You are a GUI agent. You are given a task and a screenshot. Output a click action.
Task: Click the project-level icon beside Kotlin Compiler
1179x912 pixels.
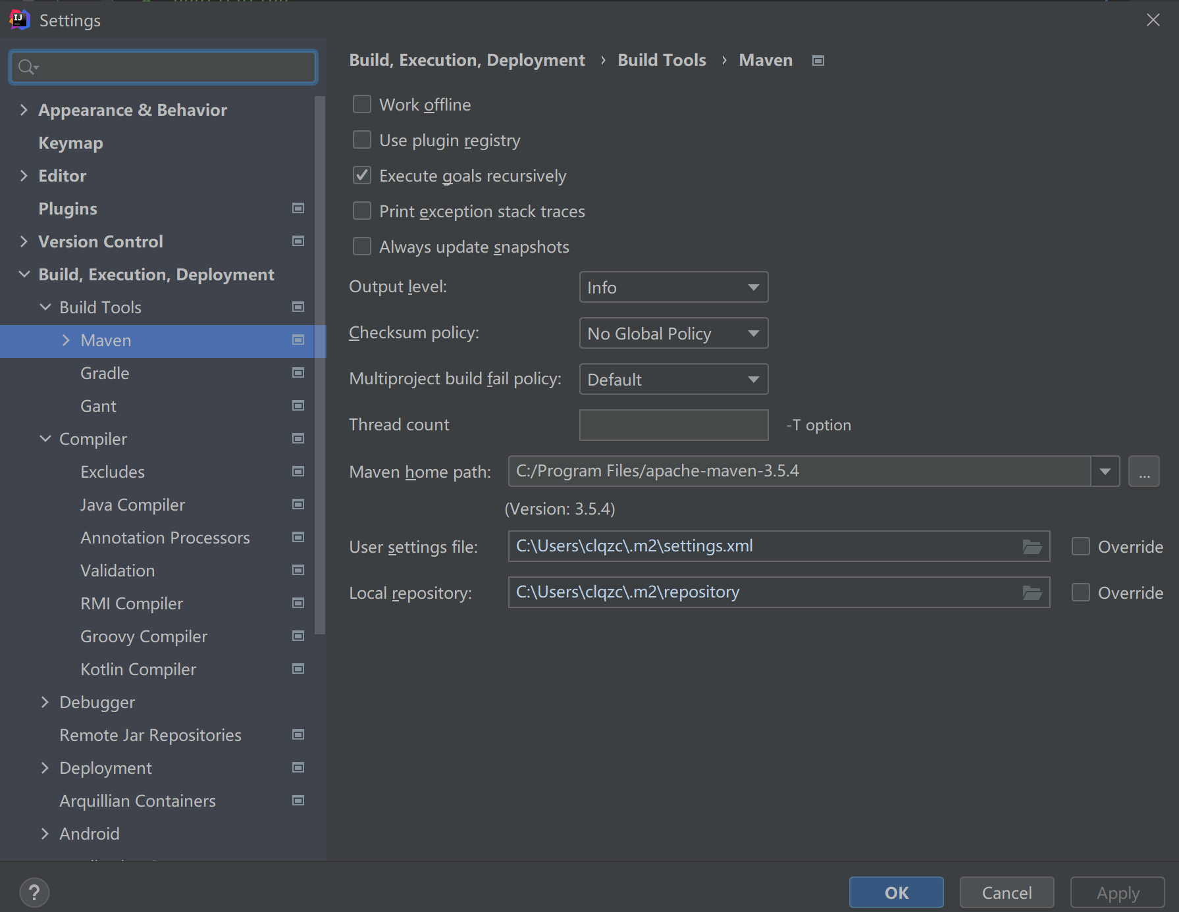pos(298,669)
